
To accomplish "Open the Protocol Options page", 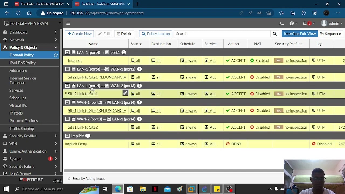I will pos(24,121).
